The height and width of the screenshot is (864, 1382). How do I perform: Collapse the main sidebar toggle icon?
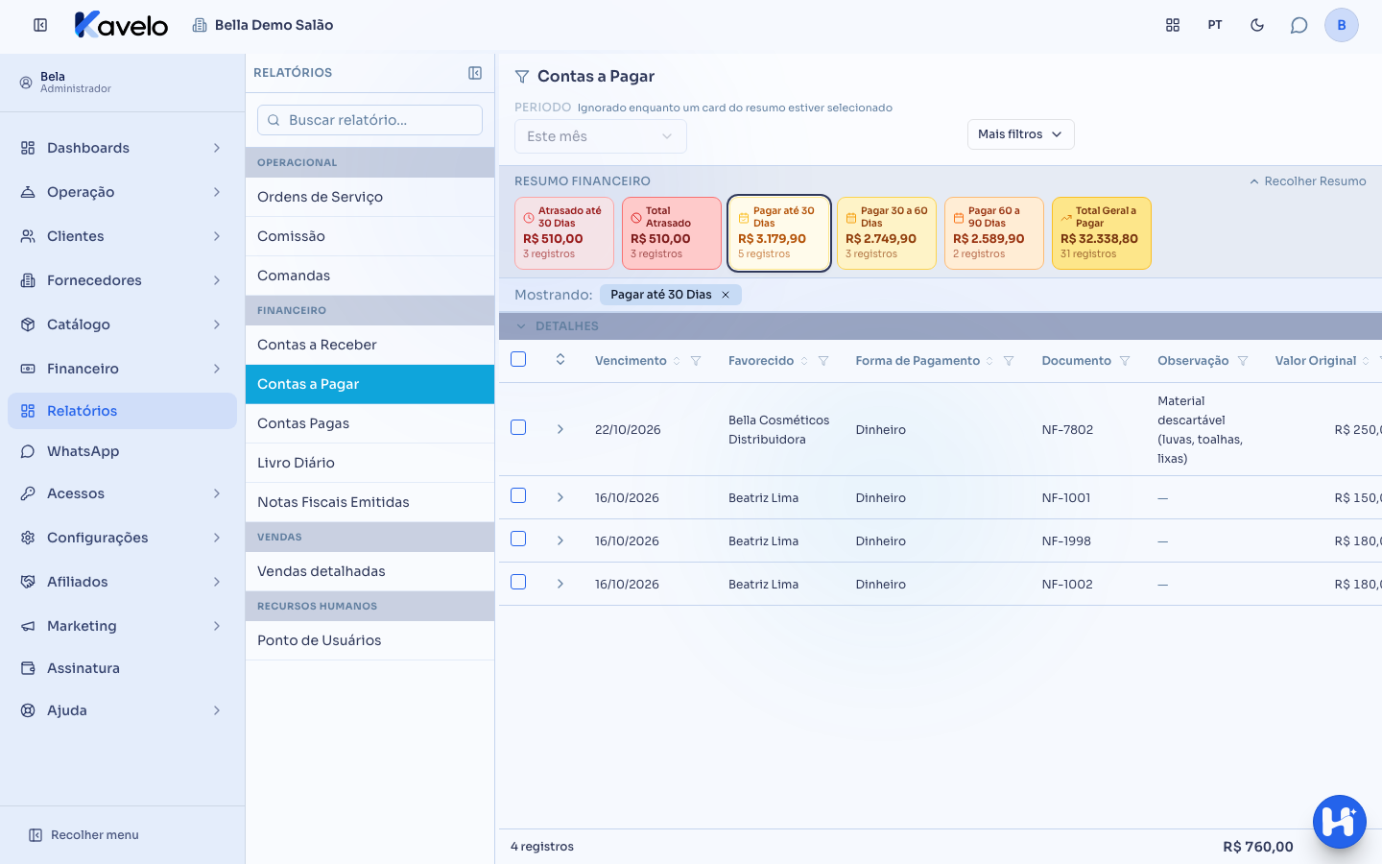pos(40,25)
